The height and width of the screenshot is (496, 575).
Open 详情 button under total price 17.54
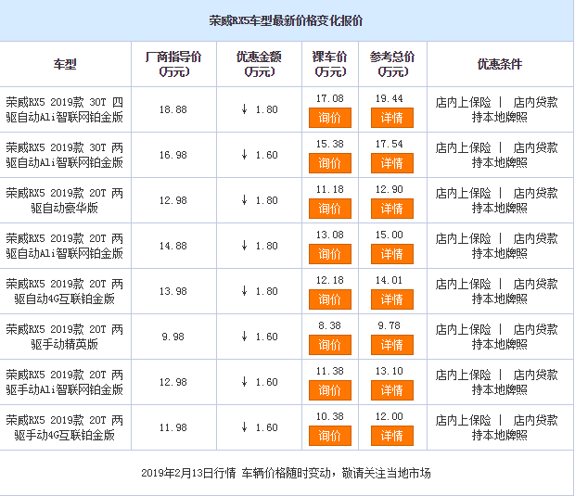coord(392,163)
